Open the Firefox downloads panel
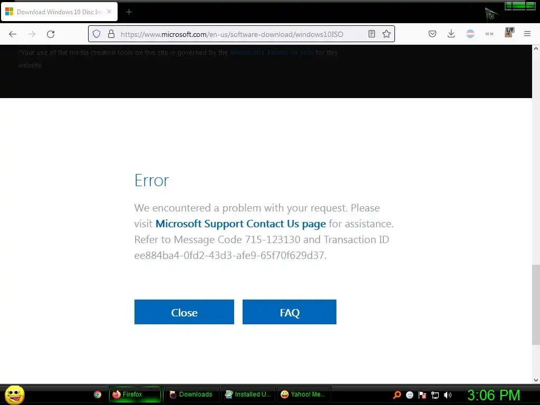Screen dimensions: 540x405 (451, 34)
